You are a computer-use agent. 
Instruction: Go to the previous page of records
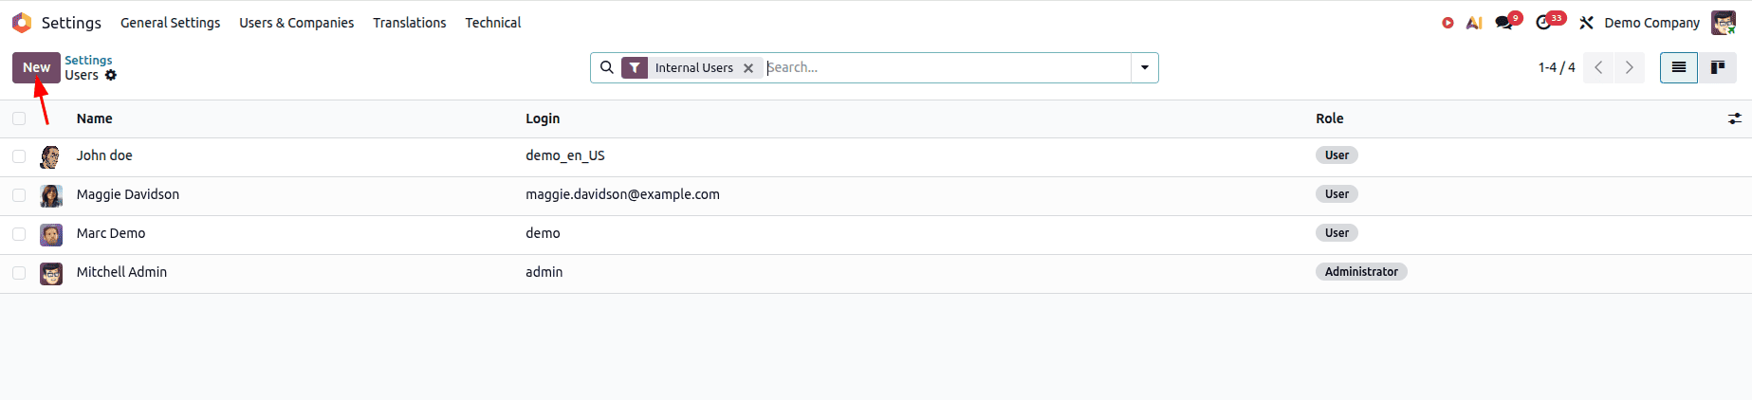click(1598, 67)
